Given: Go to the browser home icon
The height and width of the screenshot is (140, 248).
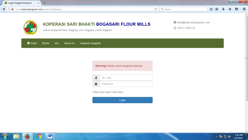Looking at the screenshot, I should click(x=230, y=9).
